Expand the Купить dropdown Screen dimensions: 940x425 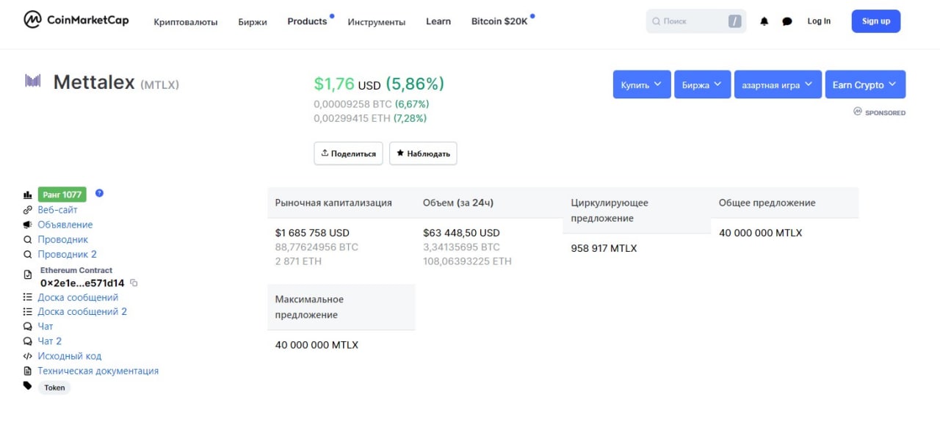pyautogui.click(x=642, y=84)
